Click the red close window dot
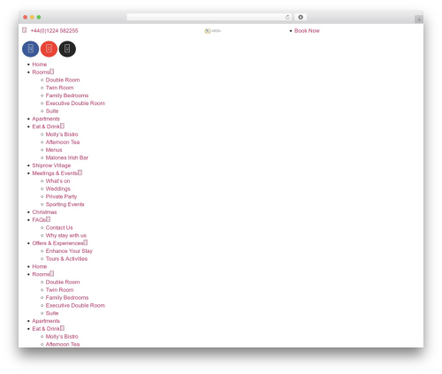Image resolution: width=442 pixels, height=374 pixels. point(26,17)
